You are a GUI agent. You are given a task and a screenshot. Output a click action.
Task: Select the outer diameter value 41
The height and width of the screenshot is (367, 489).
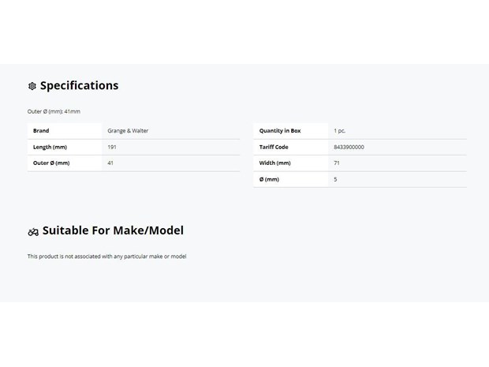coord(110,163)
